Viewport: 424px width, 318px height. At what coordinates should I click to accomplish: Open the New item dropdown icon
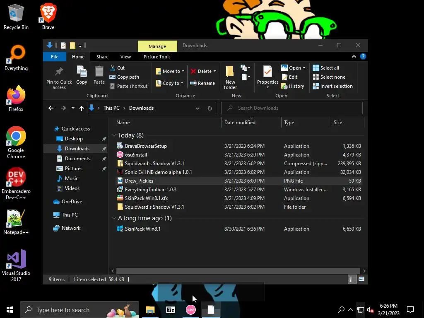tap(245, 67)
